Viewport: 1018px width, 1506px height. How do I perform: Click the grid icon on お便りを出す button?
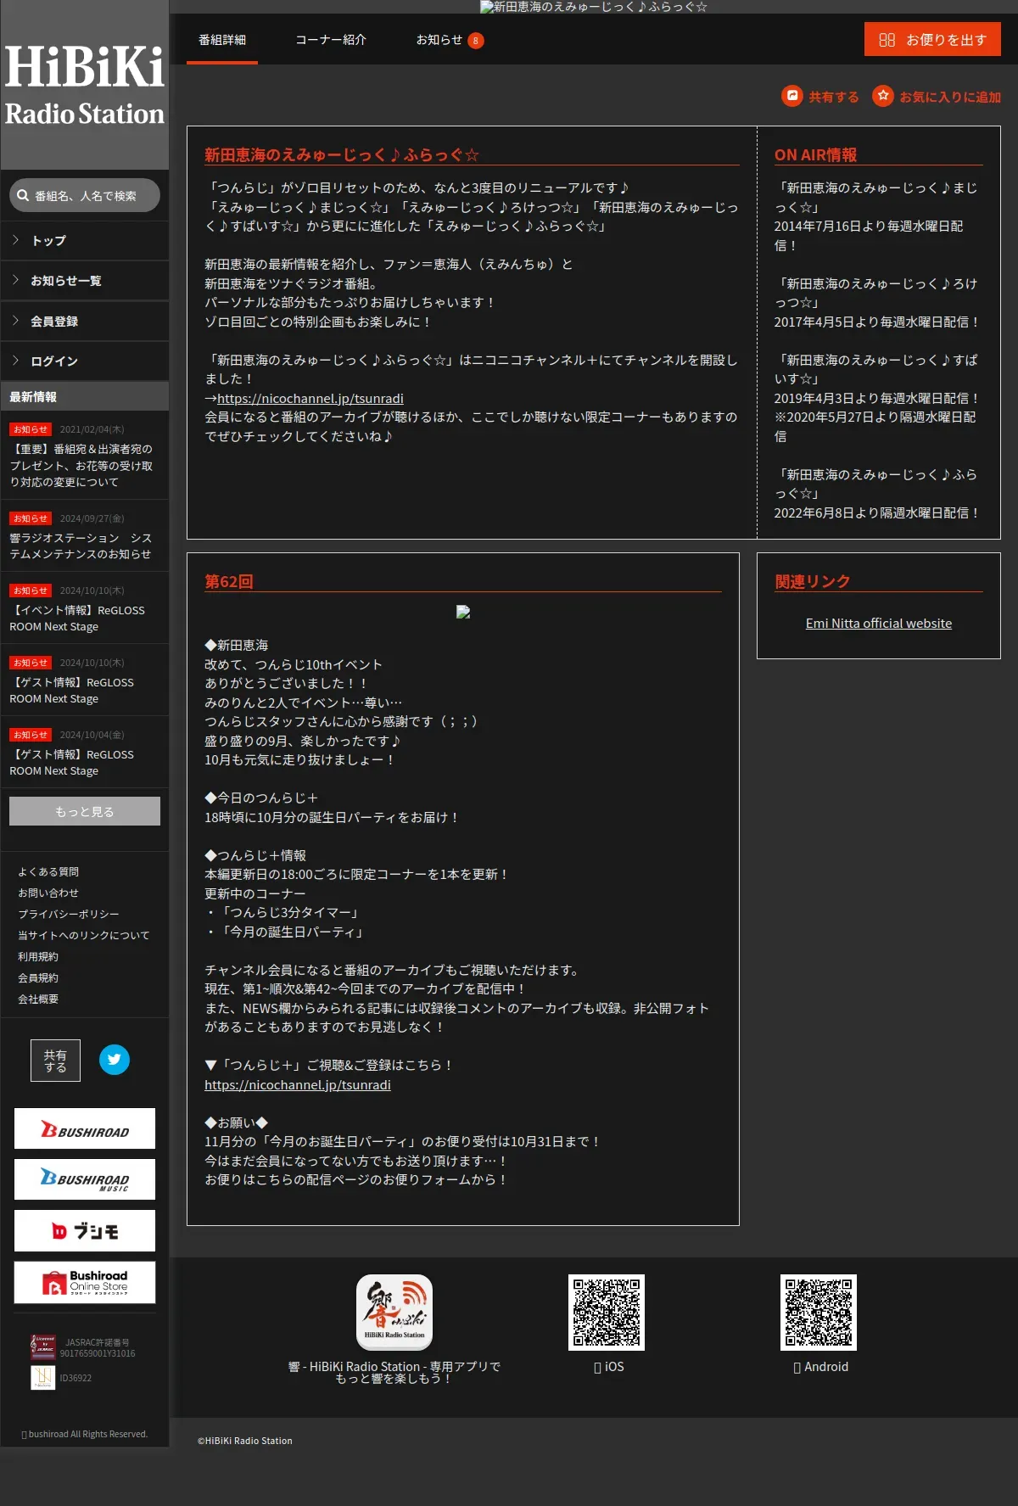click(x=887, y=40)
